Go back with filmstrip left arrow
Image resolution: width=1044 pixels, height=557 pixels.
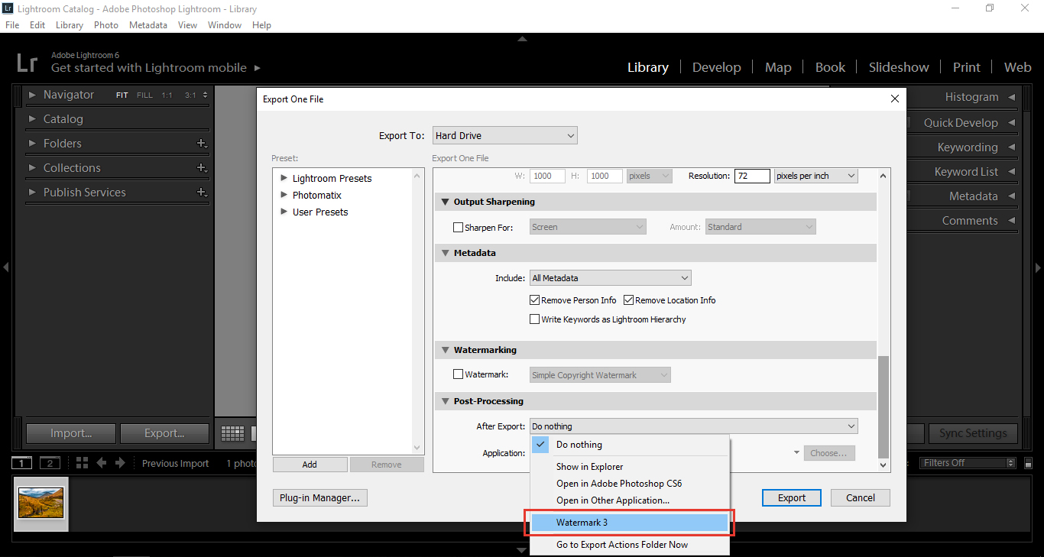coord(102,463)
